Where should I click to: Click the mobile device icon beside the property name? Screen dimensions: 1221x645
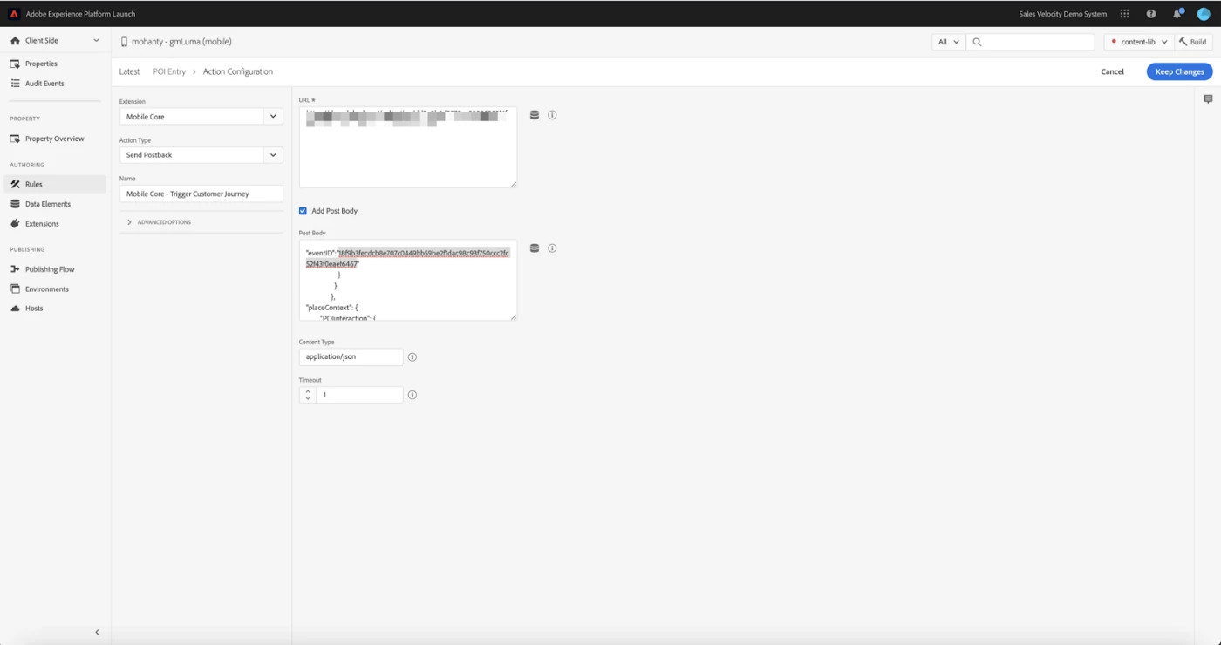(x=124, y=42)
